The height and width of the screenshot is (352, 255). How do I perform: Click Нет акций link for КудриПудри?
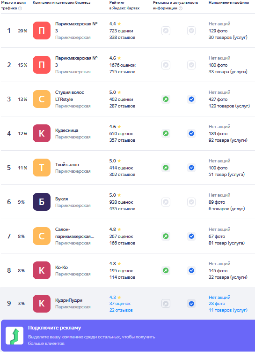click(219, 297)
